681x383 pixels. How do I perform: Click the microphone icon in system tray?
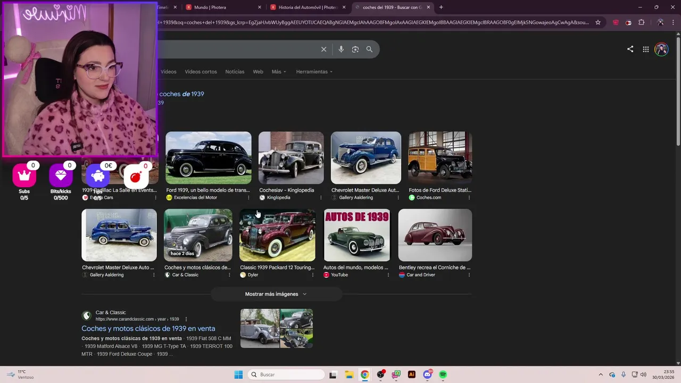point(623,374)
